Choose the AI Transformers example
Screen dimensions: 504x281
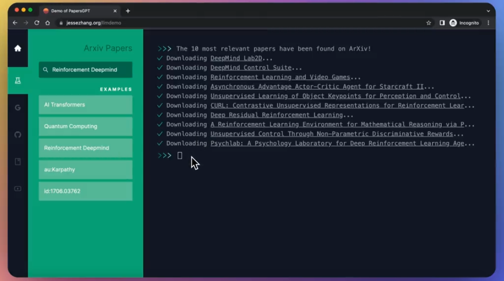(86, 105)
